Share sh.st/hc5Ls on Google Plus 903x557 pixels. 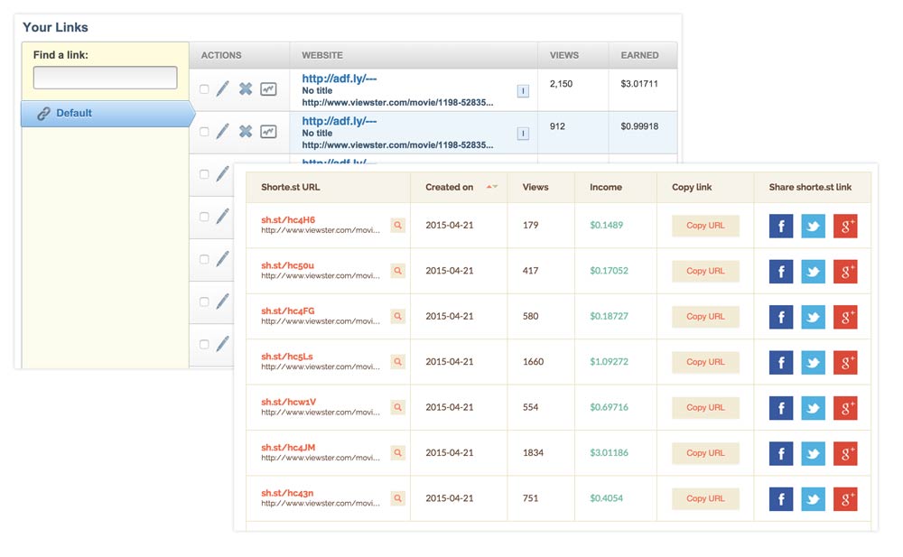pos(845,362)
